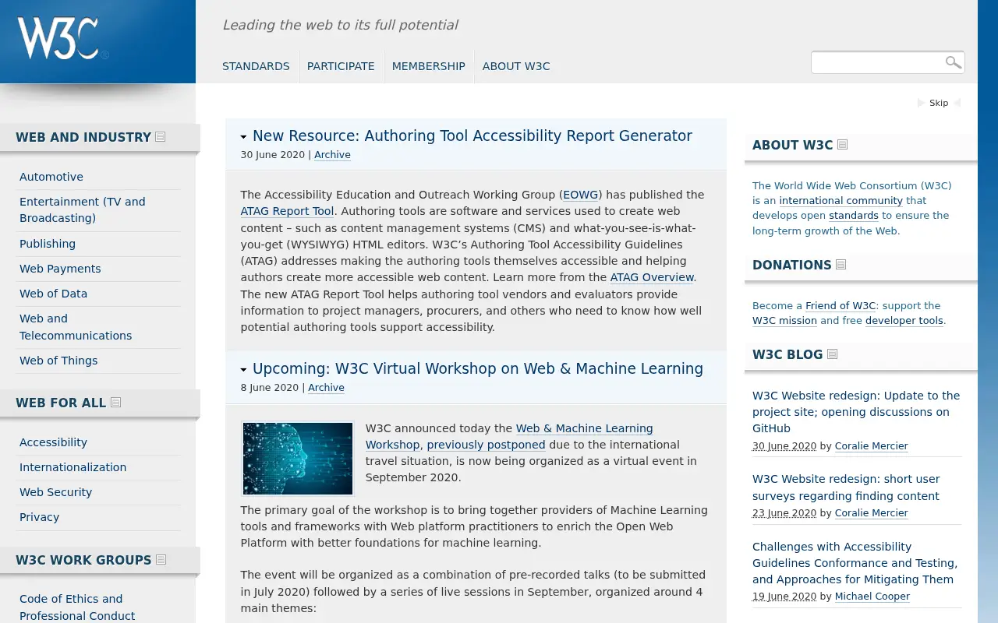The height and width of the screenshot is (623, 998).
Task: Click the W3C Blog panel icon
Action: click(x=832, y=354)
